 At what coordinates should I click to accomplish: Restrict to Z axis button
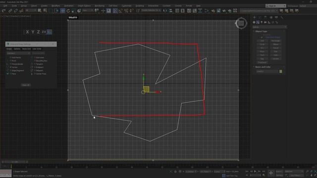click(x=38, y=32)
